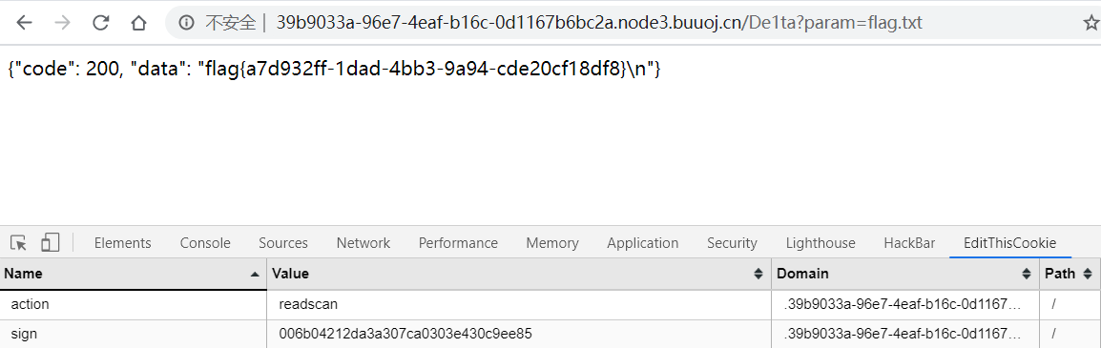Select the action cookie row
Viewport: 1101px width, 348px height.
pos(550,304)
